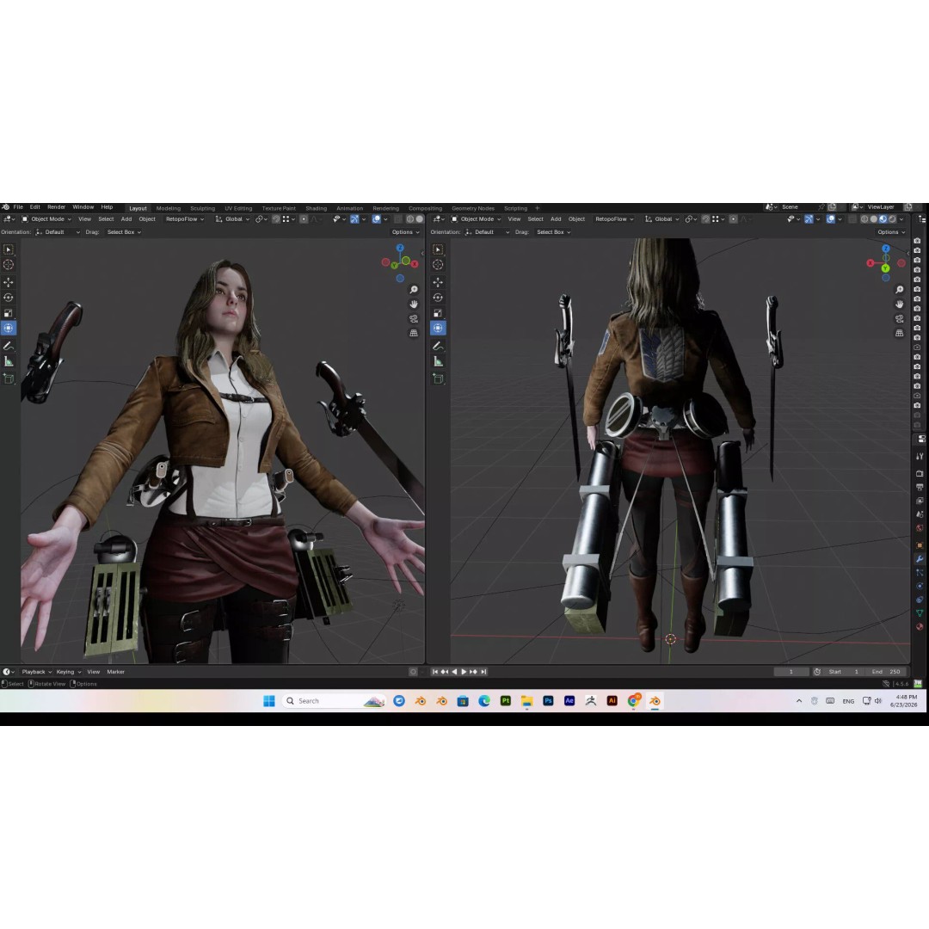Select the Rotate tool in left viewport
The image size is (929, 929).
tap(9, 298)
